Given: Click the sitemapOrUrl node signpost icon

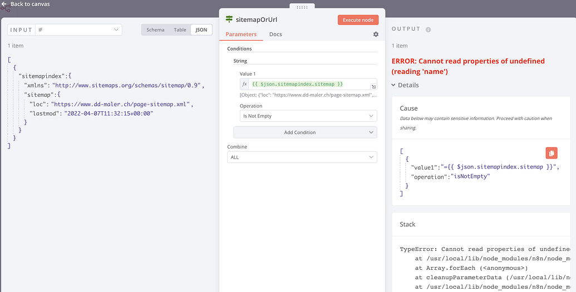Looking at the screenshot, I should tap(229, 19).
